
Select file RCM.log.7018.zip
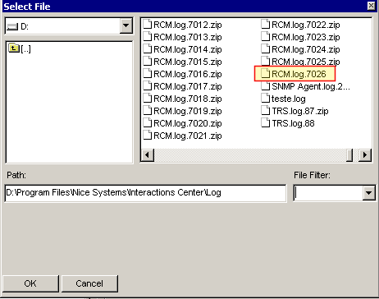(183, 99)
